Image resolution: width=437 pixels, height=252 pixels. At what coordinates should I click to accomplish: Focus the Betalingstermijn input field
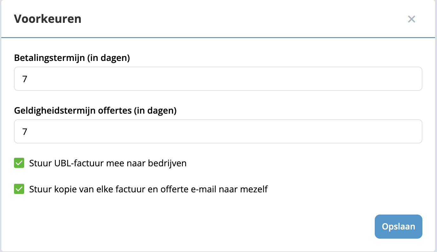(218, 79)
